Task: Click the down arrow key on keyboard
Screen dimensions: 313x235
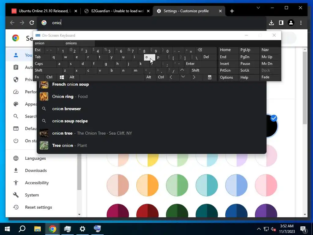Action: 183,77
